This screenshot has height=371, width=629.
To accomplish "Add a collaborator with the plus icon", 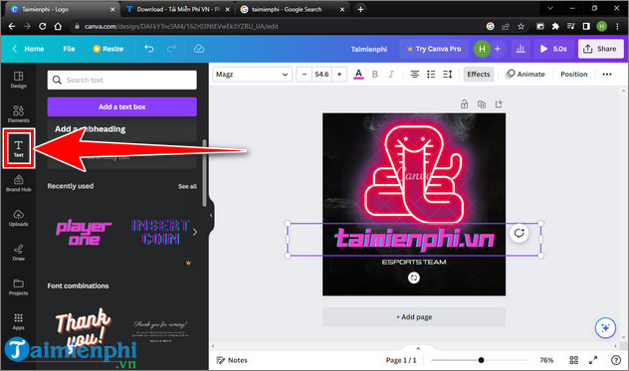I will (498, 49).
